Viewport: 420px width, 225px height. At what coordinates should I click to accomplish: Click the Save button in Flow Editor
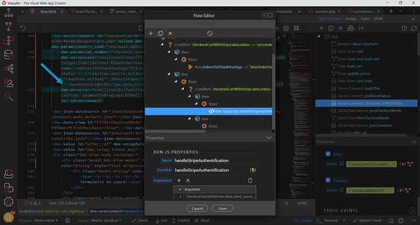tap(222, 209)
